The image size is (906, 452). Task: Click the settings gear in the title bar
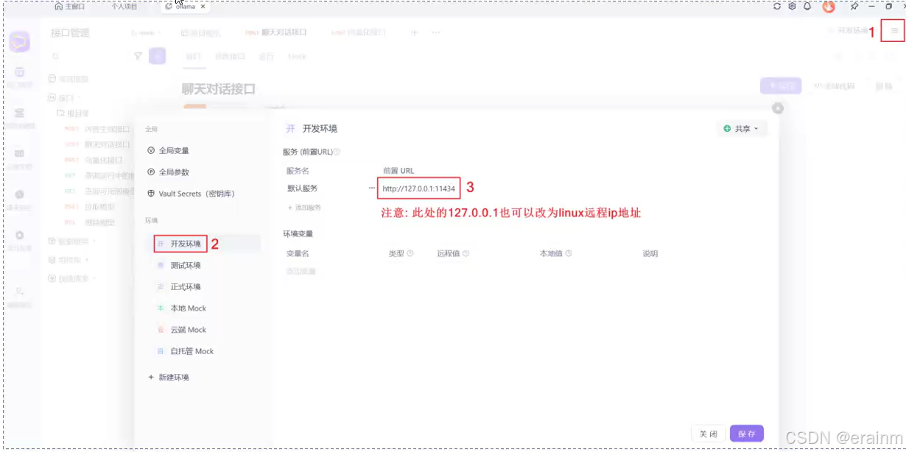tap(793, 6)
